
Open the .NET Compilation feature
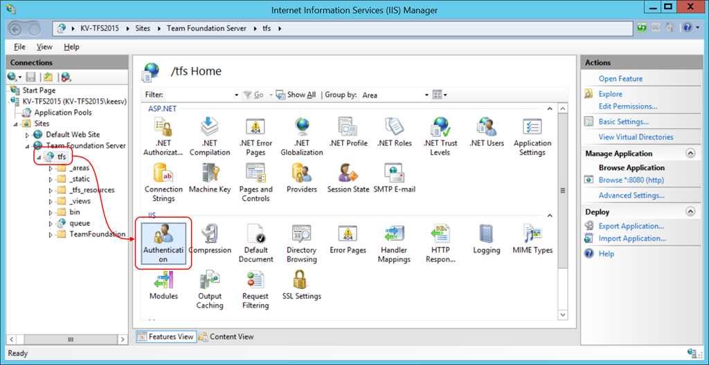tap(210, 136)
